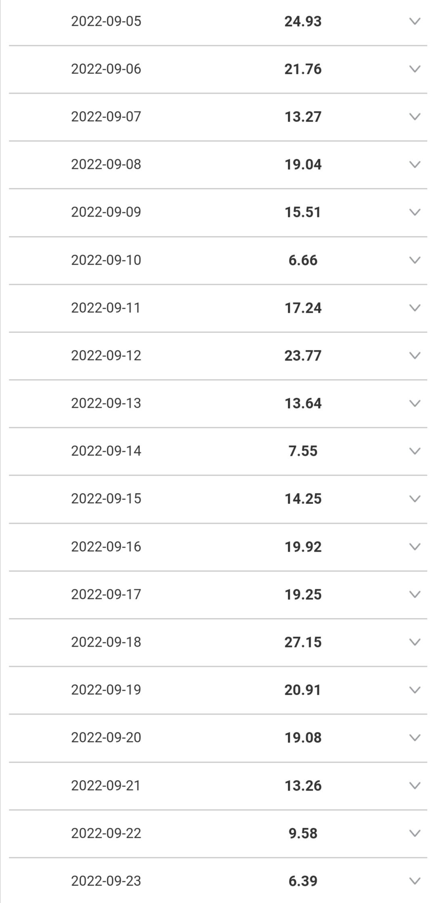Expand chevron beside value 13.64
This screenshot has height=903, width=436.
pos(415,403)
